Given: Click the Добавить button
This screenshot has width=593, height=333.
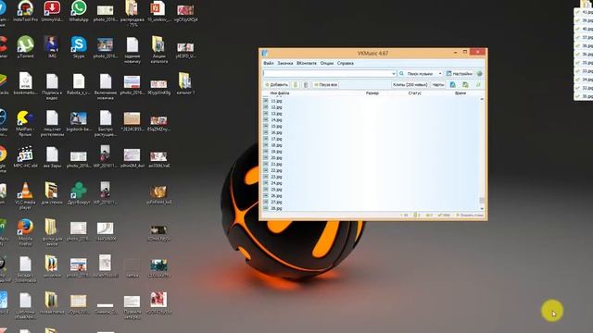Looking at the screenshot, I should point(276,84).
